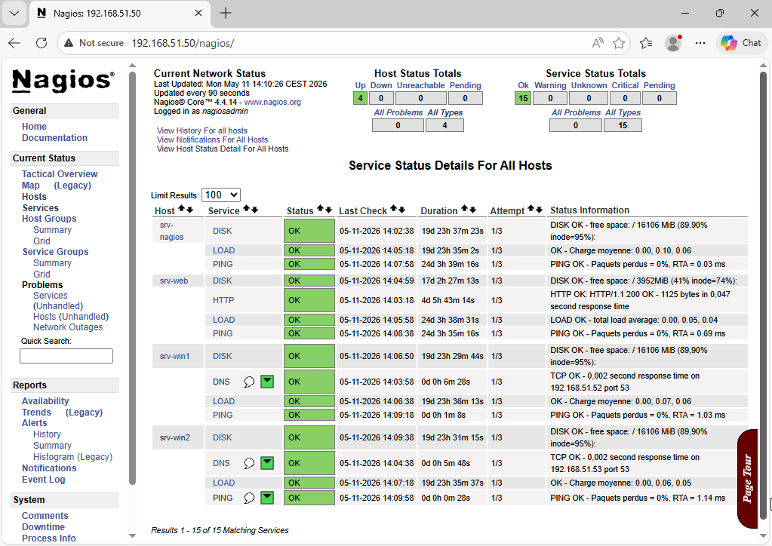The width and height of the screenshot is (772, 546).
Task: Open HTTP service link for srv-web
Action: (x=223, y=301)
